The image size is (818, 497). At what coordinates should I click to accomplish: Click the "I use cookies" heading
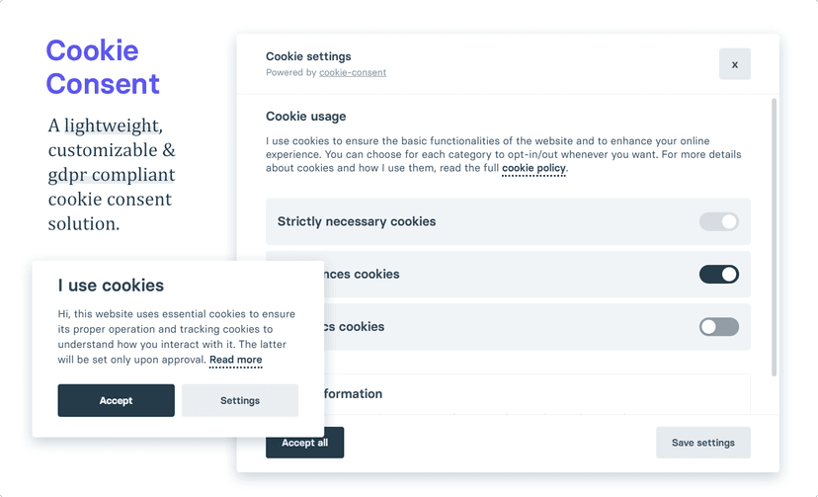(x=111, y=286)
